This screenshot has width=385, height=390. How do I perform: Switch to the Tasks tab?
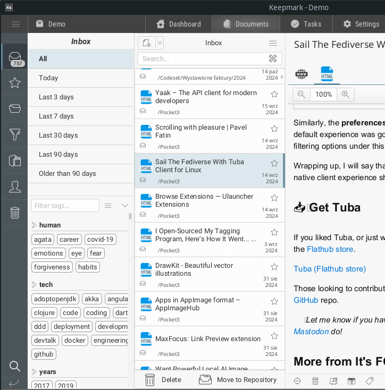click(306, 24)
